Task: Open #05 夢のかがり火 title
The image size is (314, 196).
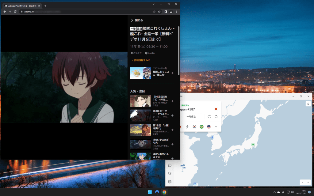Action: [161, 141]
